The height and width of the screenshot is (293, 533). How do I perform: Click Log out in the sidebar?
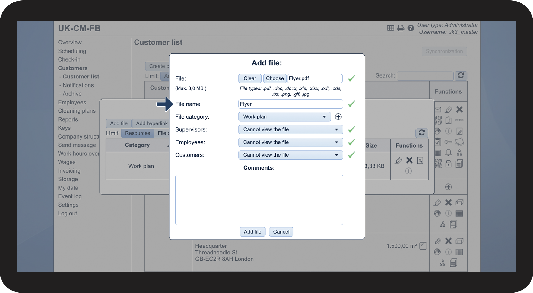coord(68,214)
